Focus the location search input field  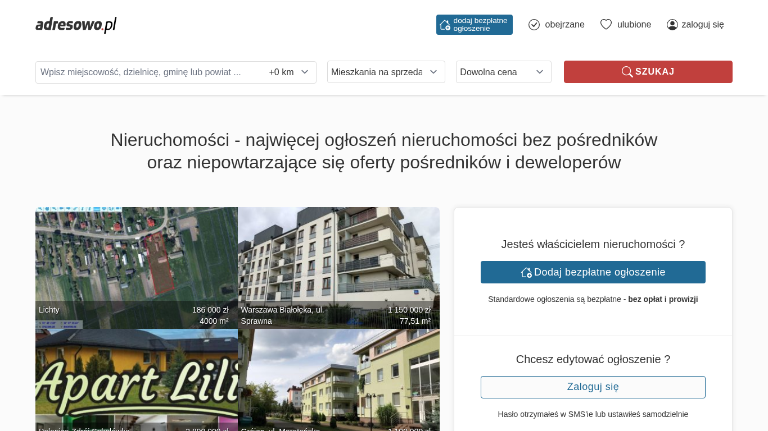coord(149,72)
